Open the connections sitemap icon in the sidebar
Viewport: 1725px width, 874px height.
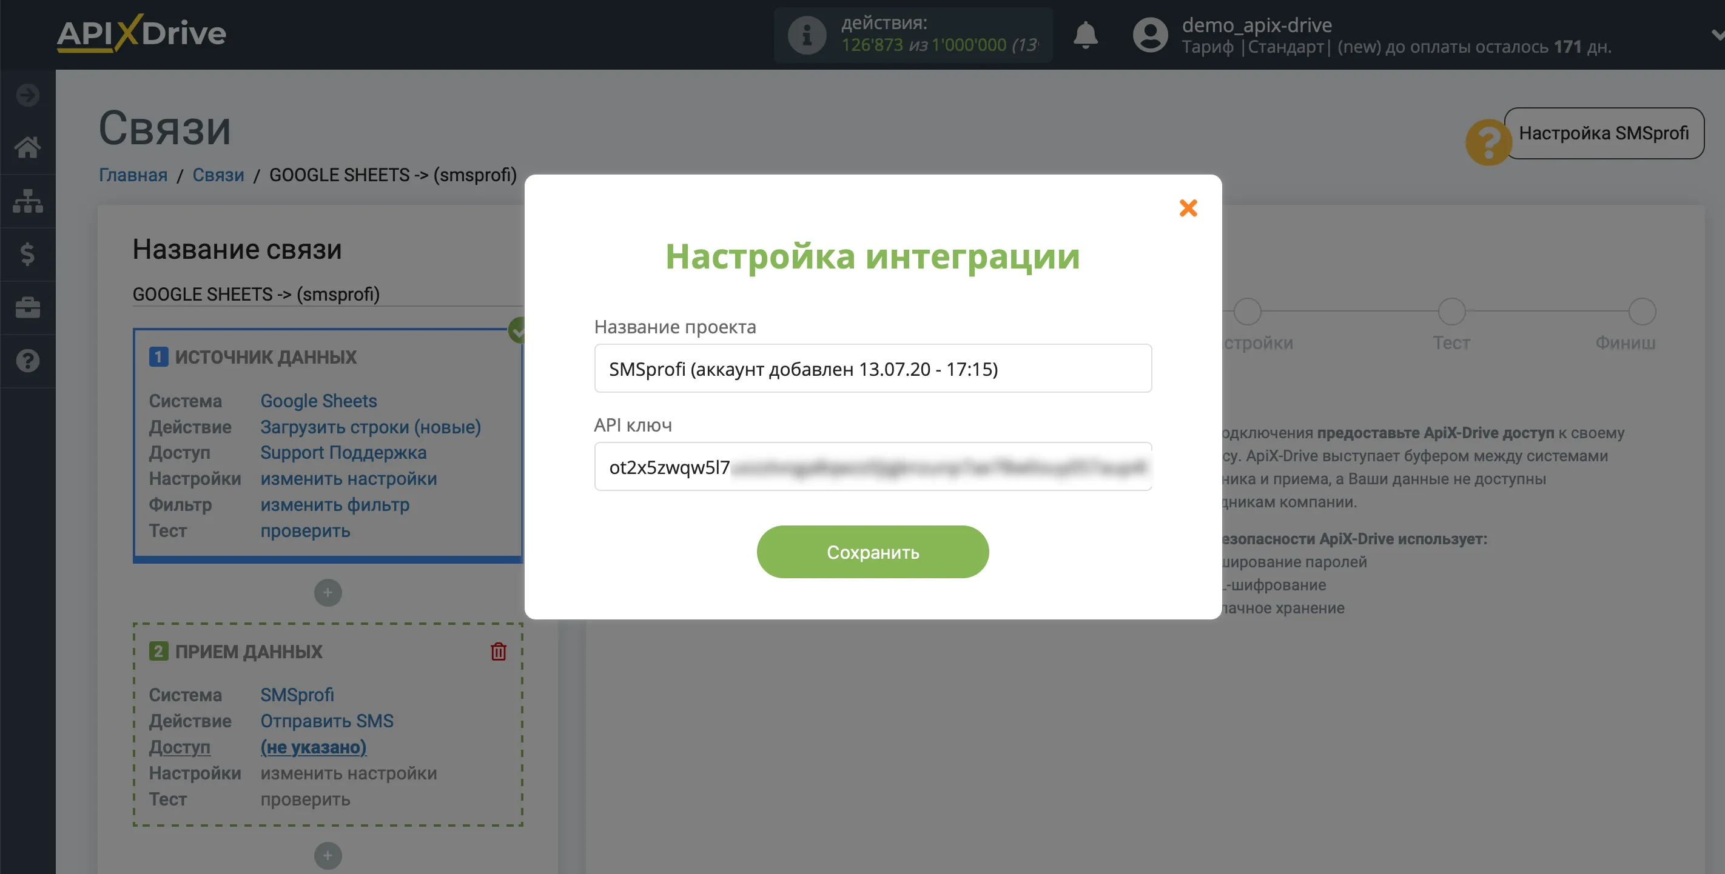[x=27, y=201]
